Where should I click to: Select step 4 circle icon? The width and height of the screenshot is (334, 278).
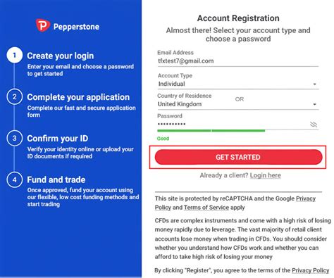15,179
